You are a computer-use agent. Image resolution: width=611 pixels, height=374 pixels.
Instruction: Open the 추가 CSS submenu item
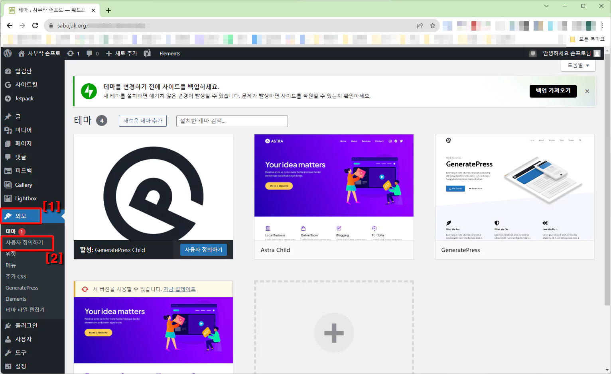coord(16,276)
